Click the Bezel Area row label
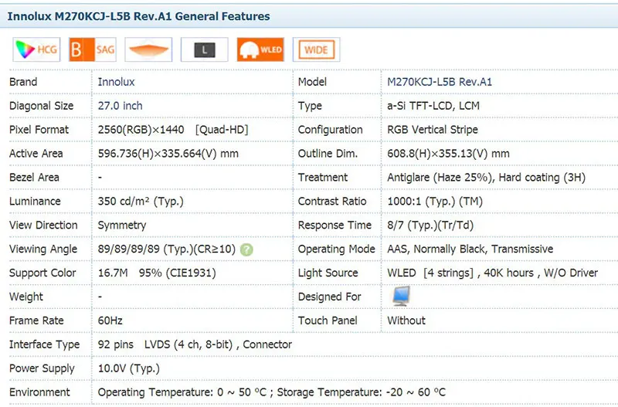This screenshot has width=618, height=407. tap(34, 178)
